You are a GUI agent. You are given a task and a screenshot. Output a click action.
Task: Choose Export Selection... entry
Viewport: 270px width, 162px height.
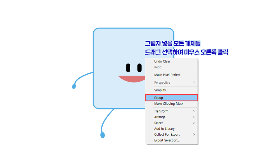pyautogui.click(x=171, y=140)
